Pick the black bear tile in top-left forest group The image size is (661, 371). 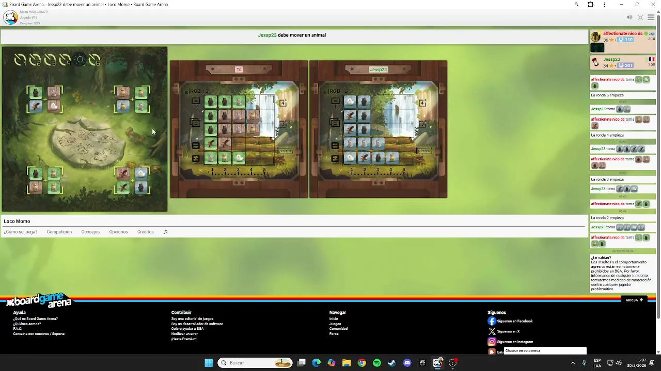tap(36, 93)
